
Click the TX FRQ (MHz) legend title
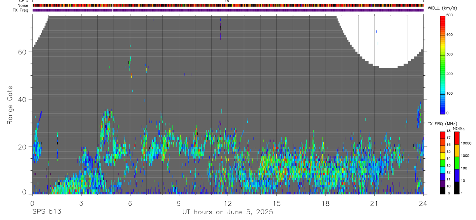pos(442,124)
